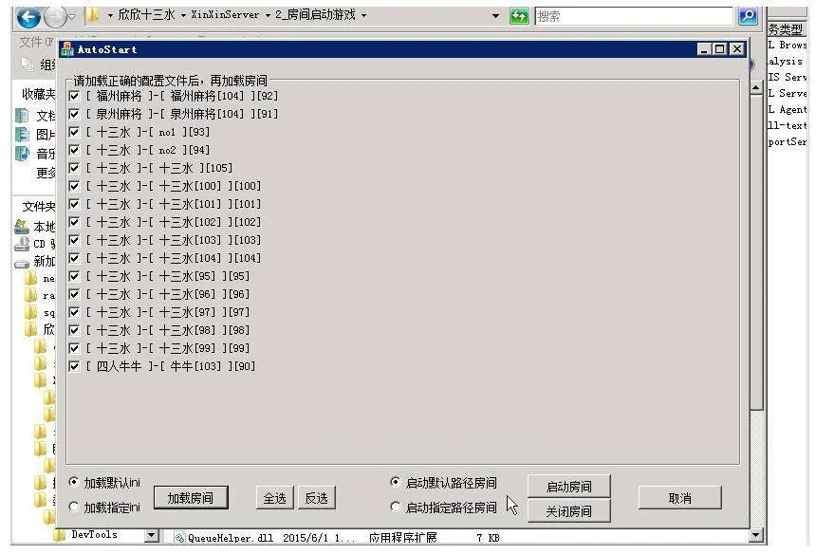Click the Explorer back arrow button

(29, 16)
